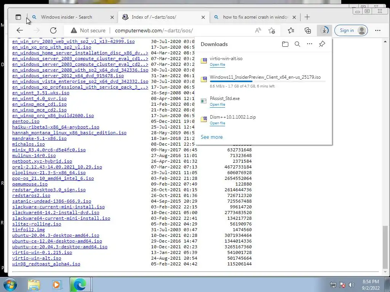Activate the Read aloud icon
The height and width of the screenshot is (292, 390).
[258, 30]
